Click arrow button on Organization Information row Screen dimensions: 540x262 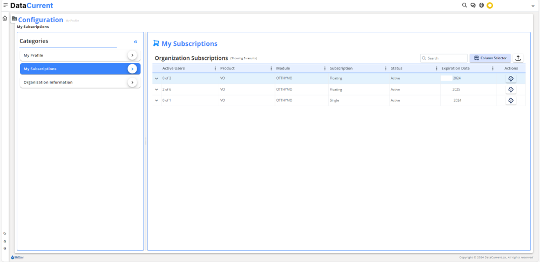(132, 82)
